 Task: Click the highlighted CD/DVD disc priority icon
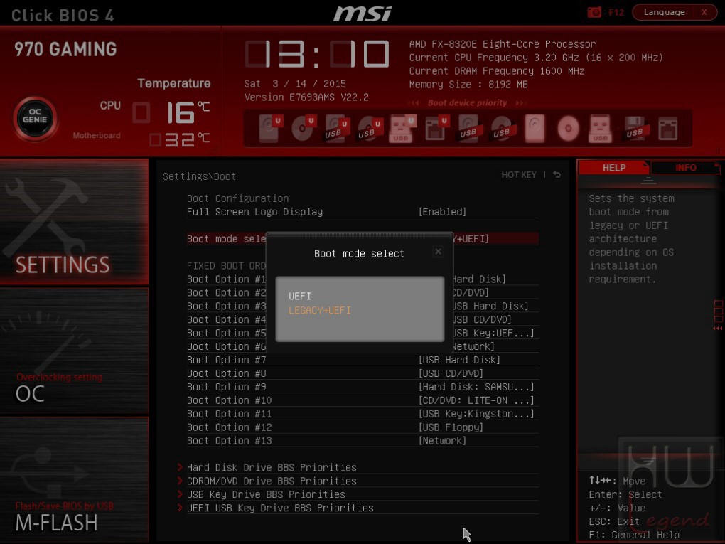[568, 128]
